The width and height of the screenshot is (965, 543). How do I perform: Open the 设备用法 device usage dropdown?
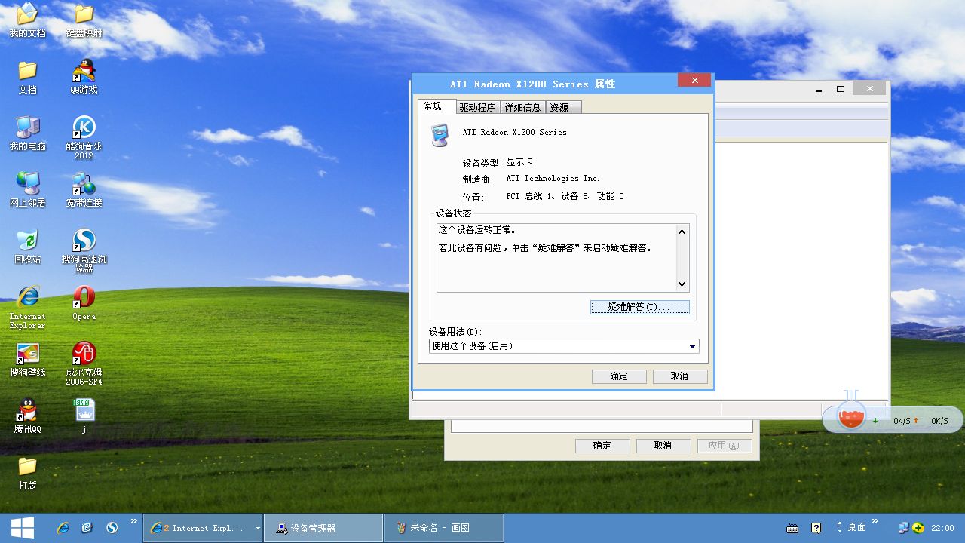click(x=691, y=345)
